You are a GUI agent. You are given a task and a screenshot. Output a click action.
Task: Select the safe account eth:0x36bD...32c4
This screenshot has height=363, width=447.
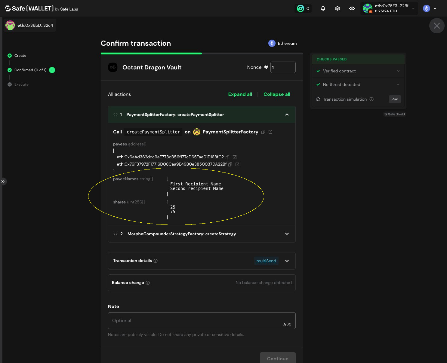(30, 25)
